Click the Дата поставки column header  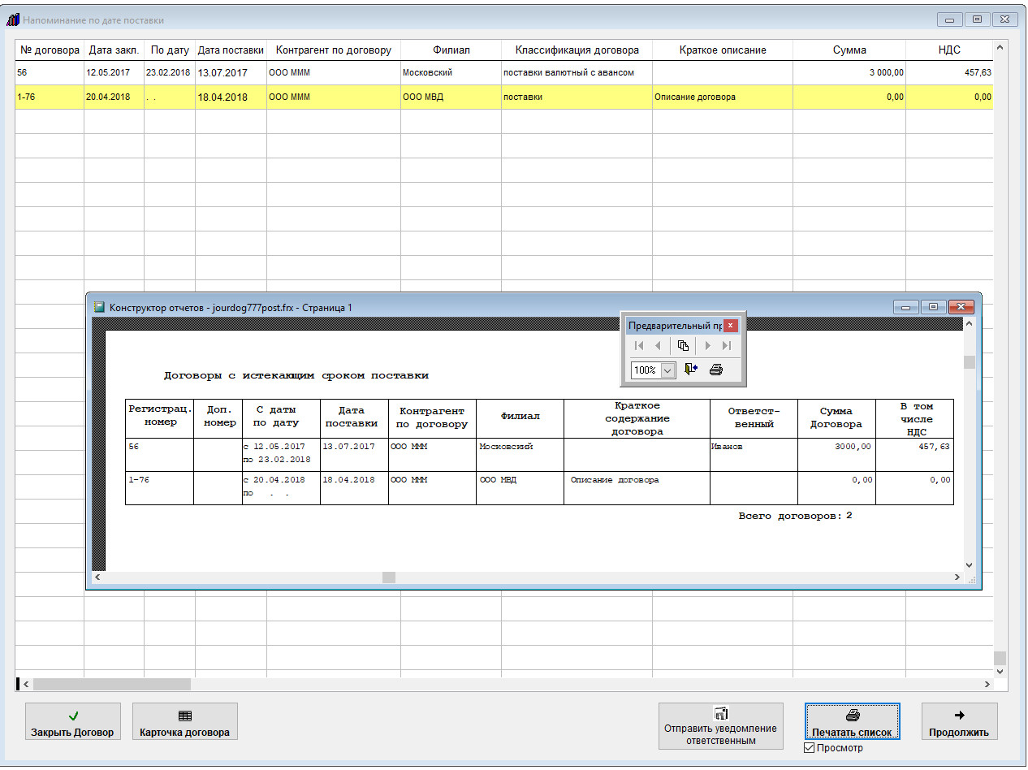pyautogui.click(x=231, y=50)
